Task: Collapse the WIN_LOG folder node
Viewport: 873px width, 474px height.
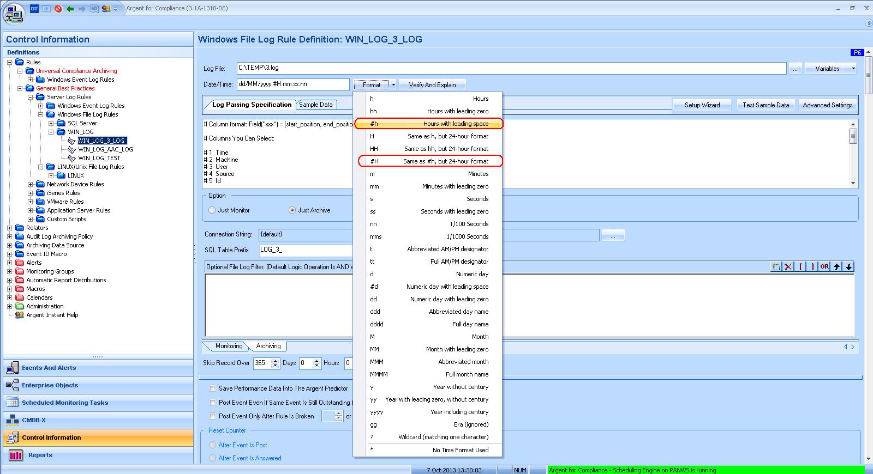Action: pos(51,132)
